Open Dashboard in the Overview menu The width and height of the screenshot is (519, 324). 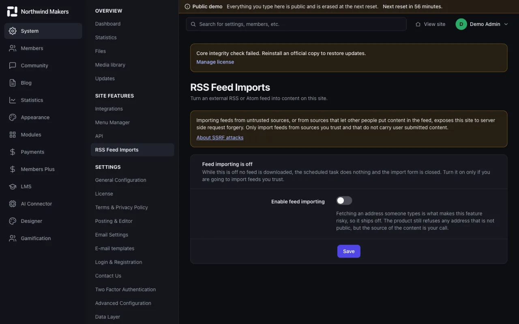108,24
